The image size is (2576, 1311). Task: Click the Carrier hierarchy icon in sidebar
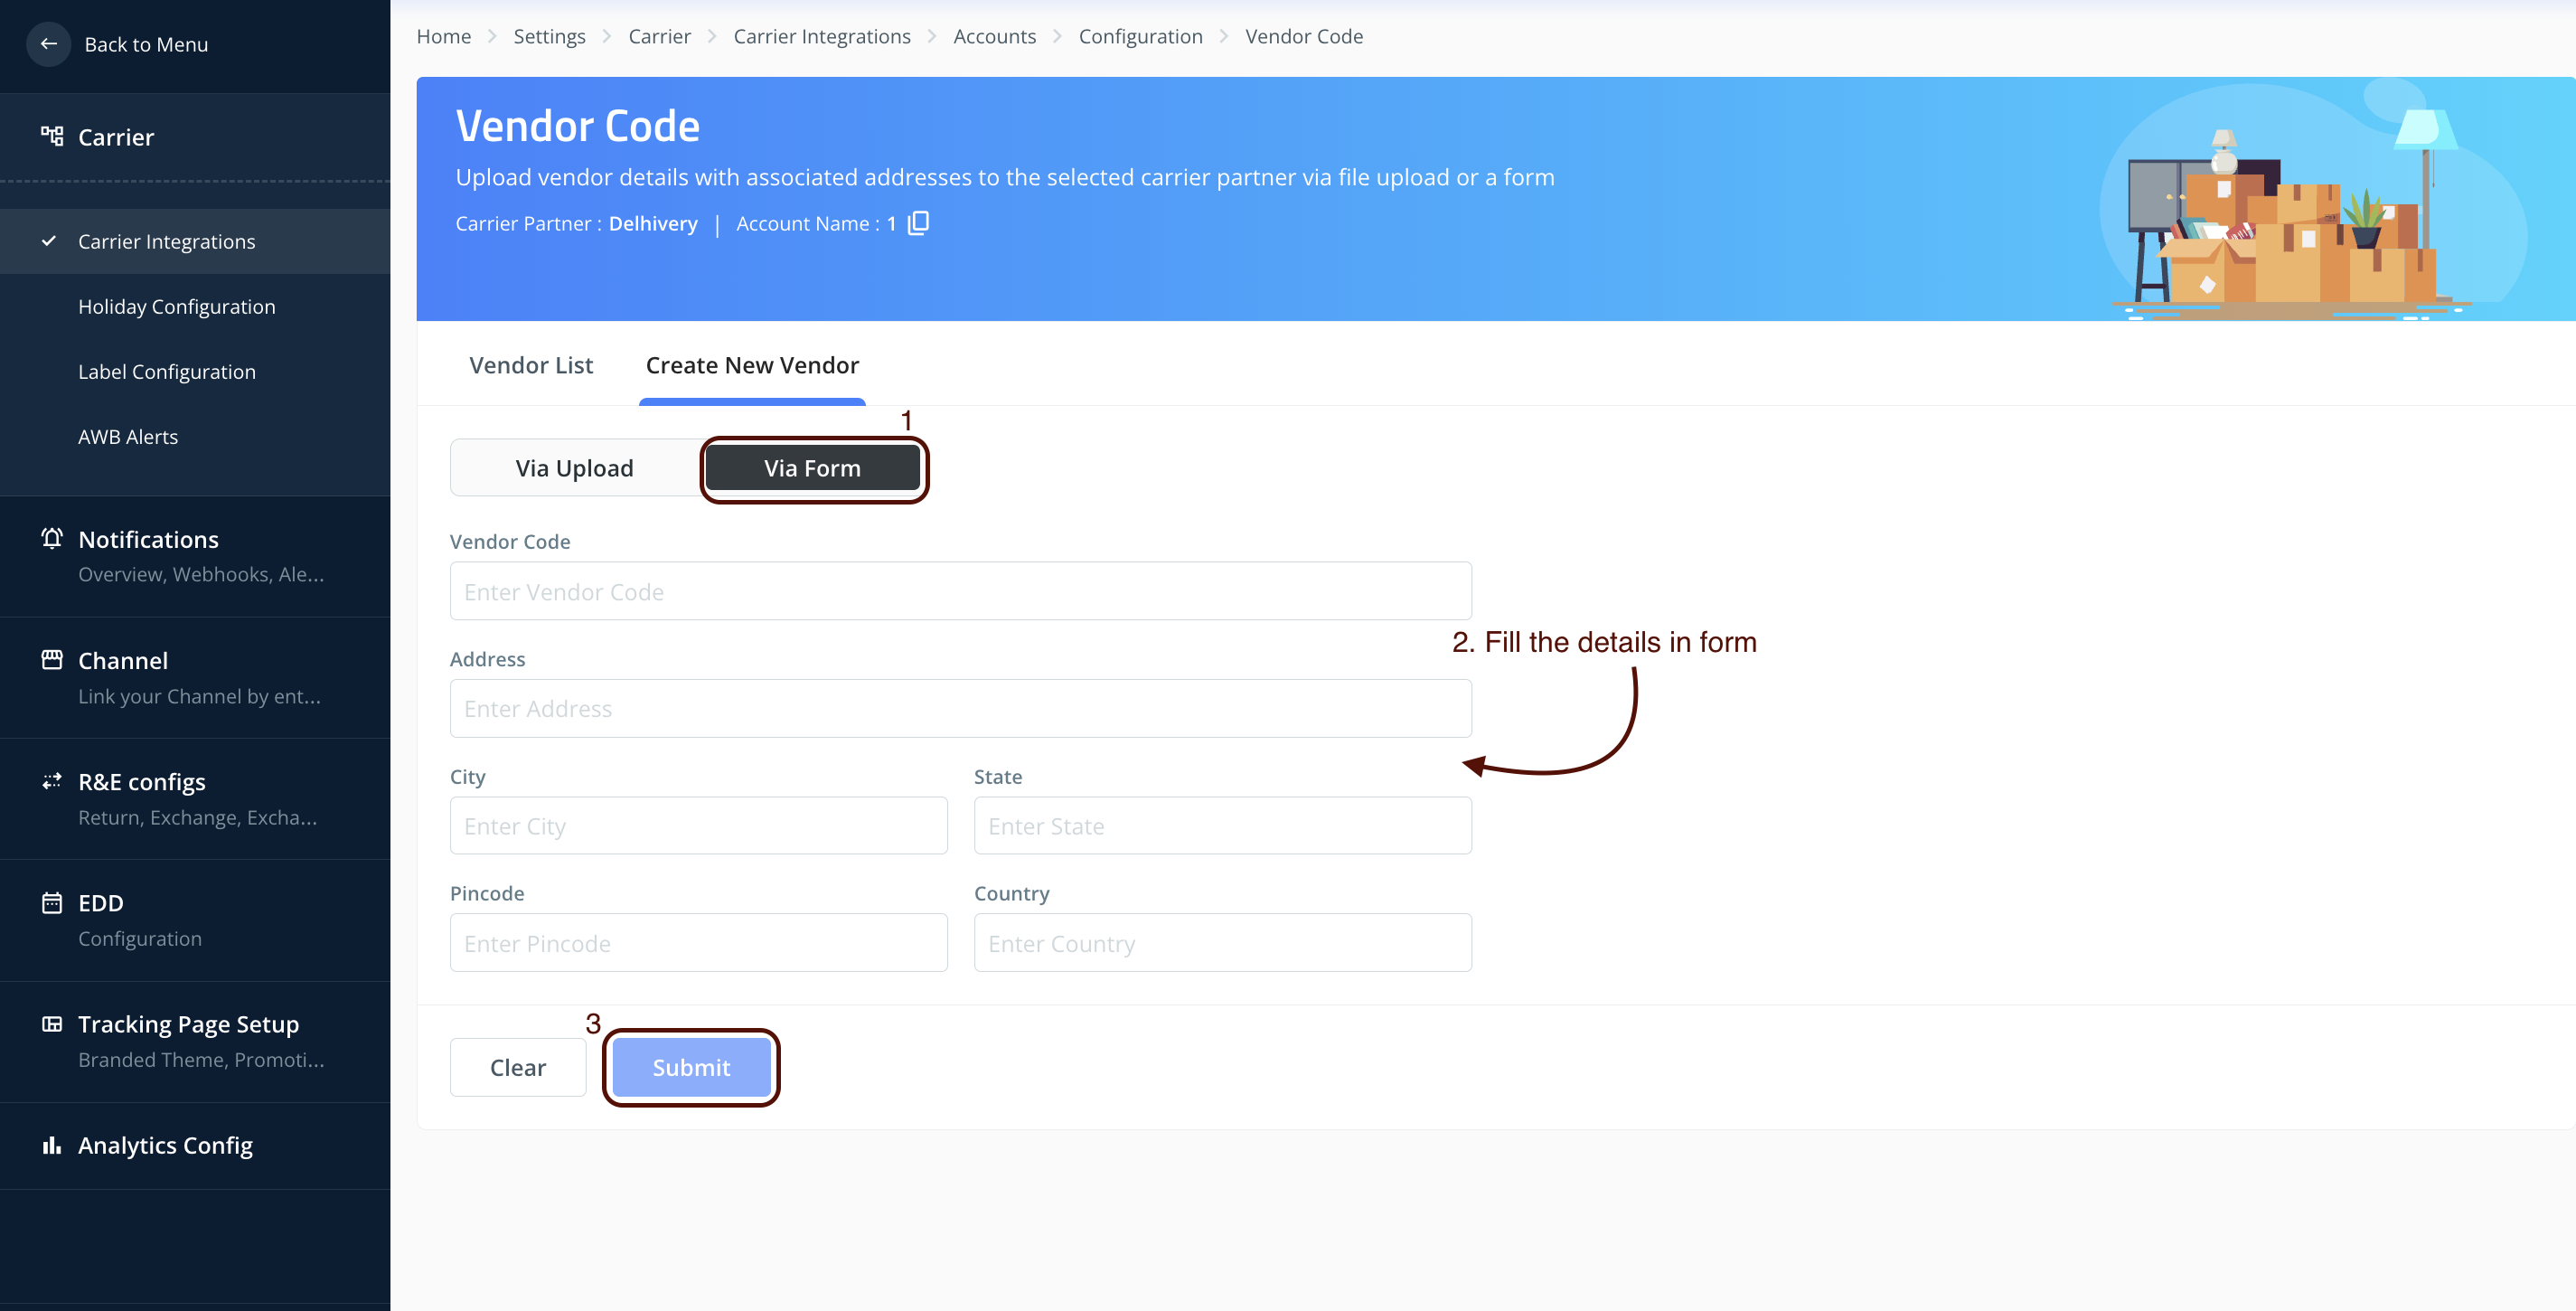(x=52, y=136)
